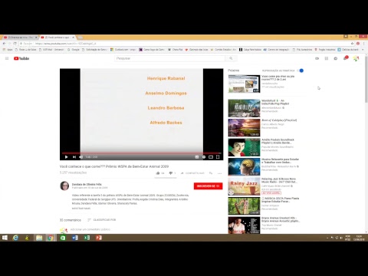Screen dimensions: 368x276
Task: Subscribe with the red Inscrever-se button
Action: (x=208, y=186)
